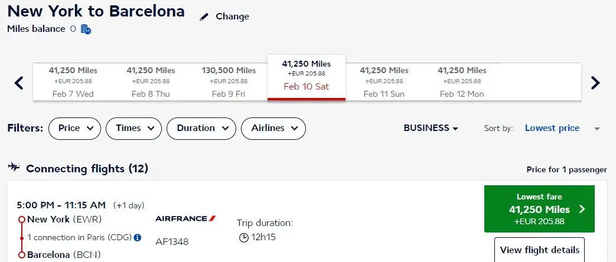616x262 pixels.
Task: Open the Sort by Lowest price dropdown
Action: pyautogui.click(x=562, y=129)
